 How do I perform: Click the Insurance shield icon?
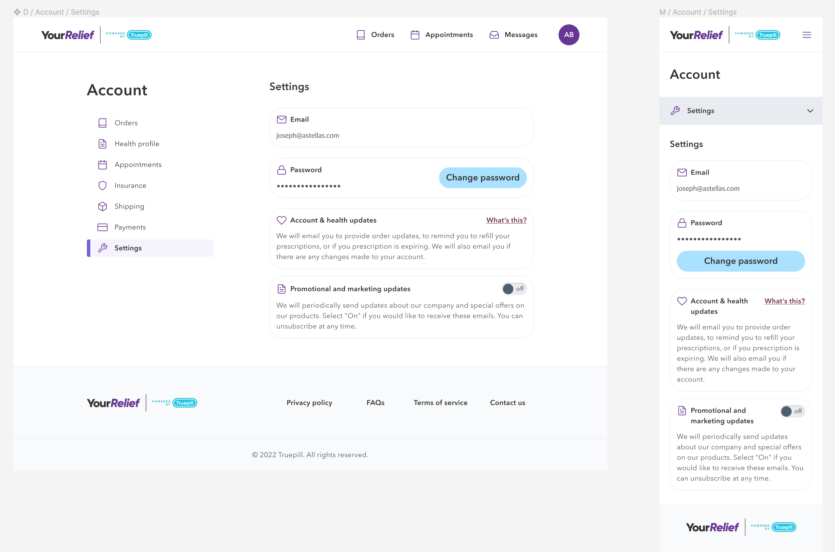click(x=103, y=186)
